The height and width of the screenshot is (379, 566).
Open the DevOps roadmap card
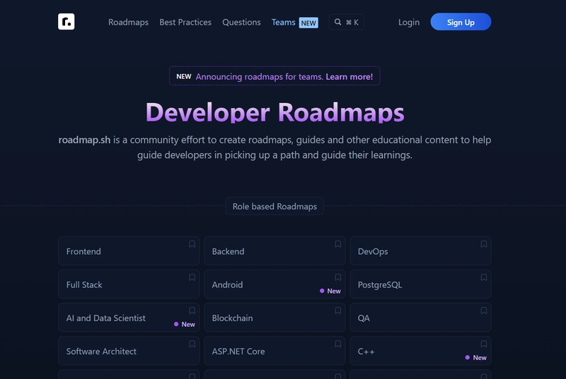(420, 251)
